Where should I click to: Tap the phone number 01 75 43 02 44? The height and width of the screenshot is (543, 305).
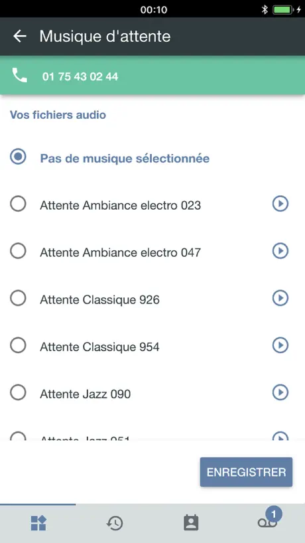[80, 76]
